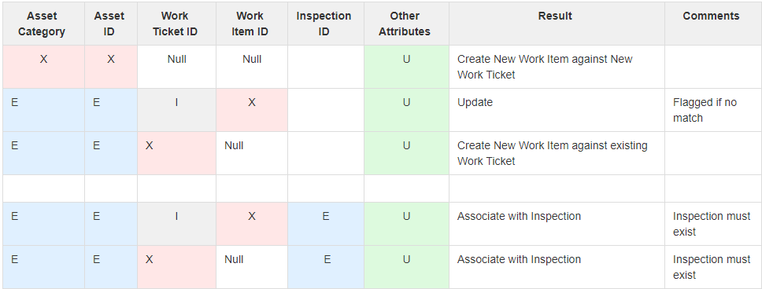The width and height of the screenshot is (762, 289).
Task: Select the Other Attributes header cell
Action: click(406, 24)
